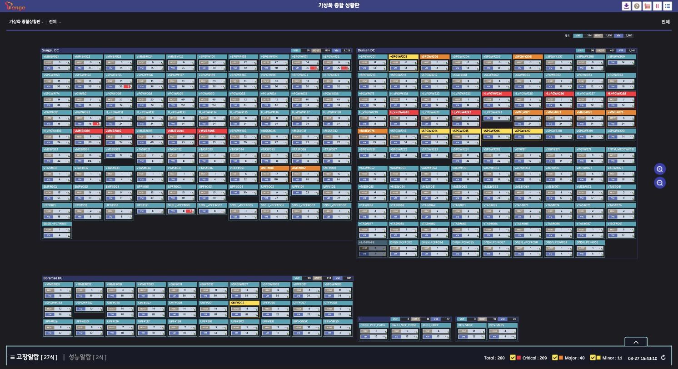Select the orange vSPGW#206 node card

(x=528, y=63)
